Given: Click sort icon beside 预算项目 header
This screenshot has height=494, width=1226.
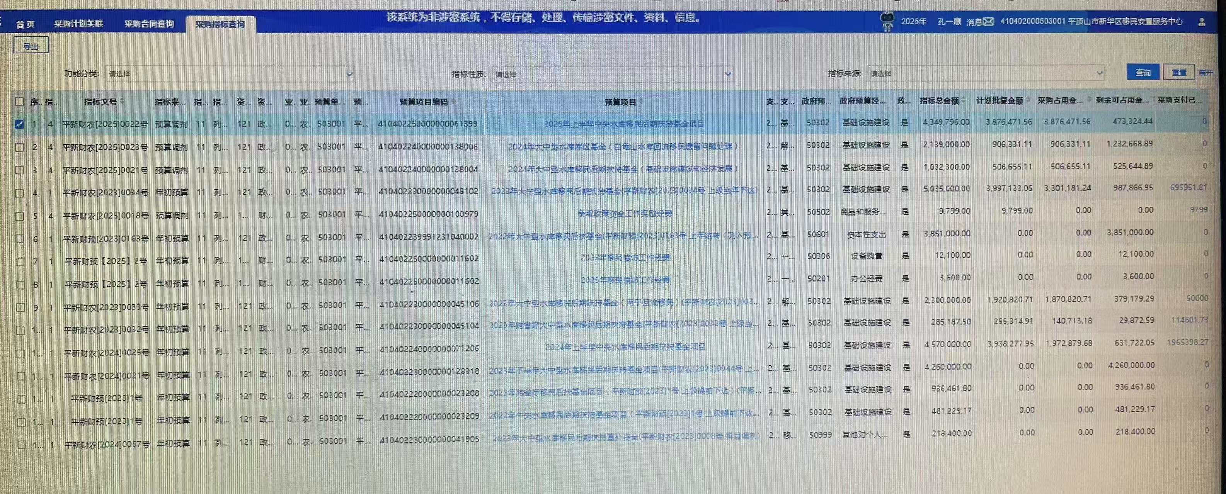Looking at the screenshot, I should coord(641,101).
